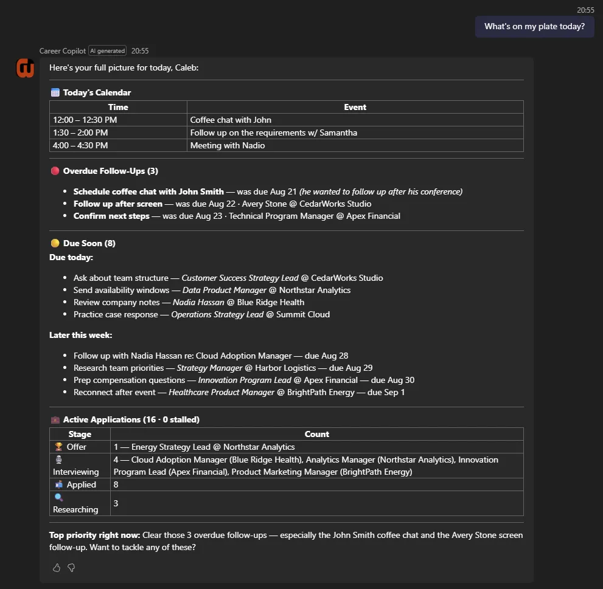Click the red Overdue Follow-Ups circle icon

(x=55, y=171)
